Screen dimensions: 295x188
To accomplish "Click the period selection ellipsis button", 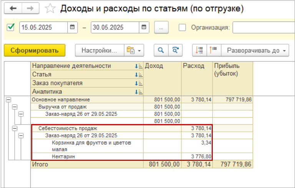I will click(x=161, y=28).
